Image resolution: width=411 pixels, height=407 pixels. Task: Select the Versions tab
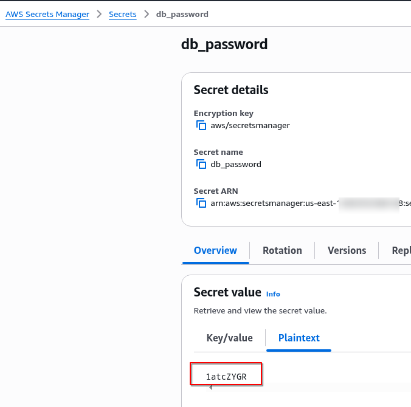[x=347, y=250]
